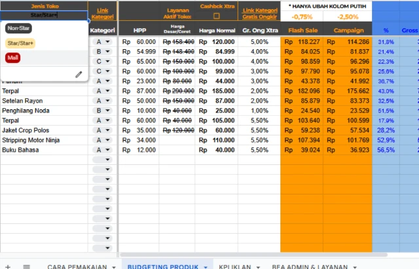Click the Jenis Toko Star/Star+ input cell
The image size is (419, 269).
pyautogui.click(x=43, y=14)
